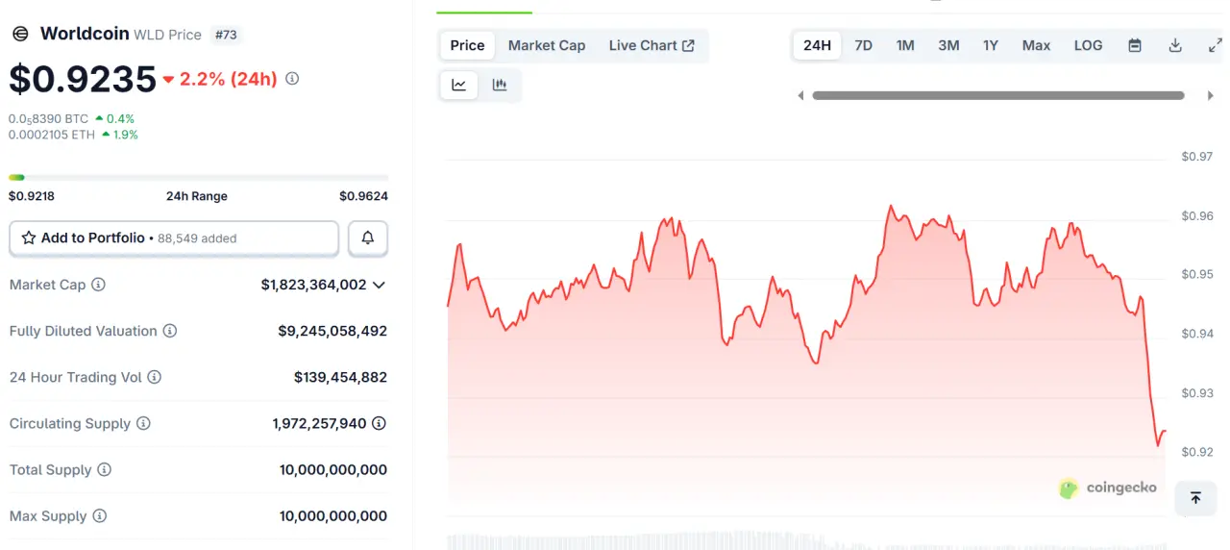Select the Max time range
Viewport: 1230px width, 550px height.
[x=1036, y=45]
